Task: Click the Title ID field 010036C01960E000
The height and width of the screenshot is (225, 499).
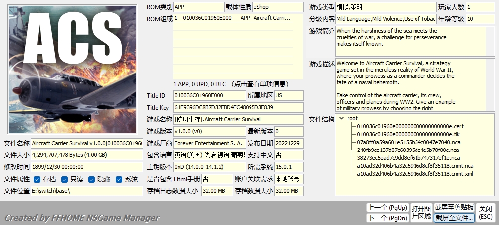Action: [x=210, y=95]
